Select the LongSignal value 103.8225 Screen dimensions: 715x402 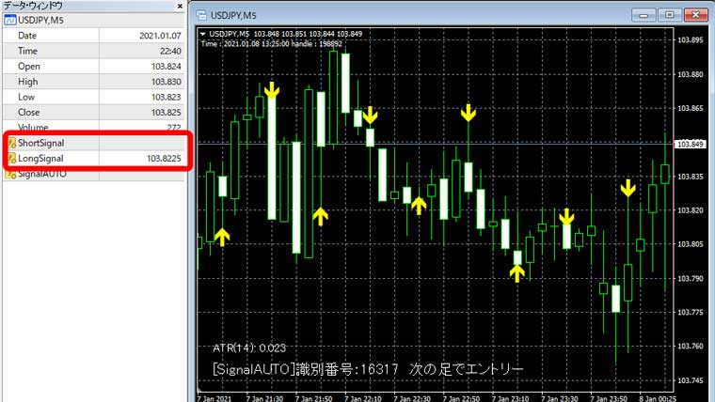click(165, 159)
